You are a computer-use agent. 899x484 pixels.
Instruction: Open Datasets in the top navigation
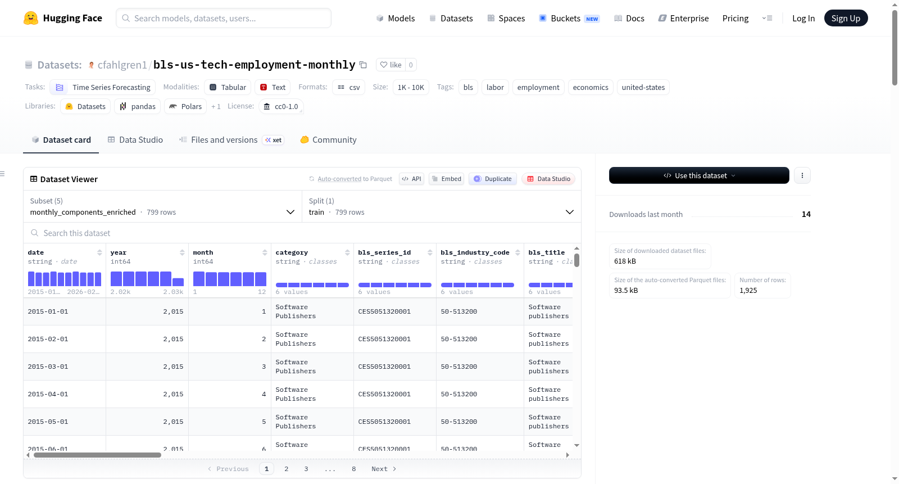(x=451, y=18)
